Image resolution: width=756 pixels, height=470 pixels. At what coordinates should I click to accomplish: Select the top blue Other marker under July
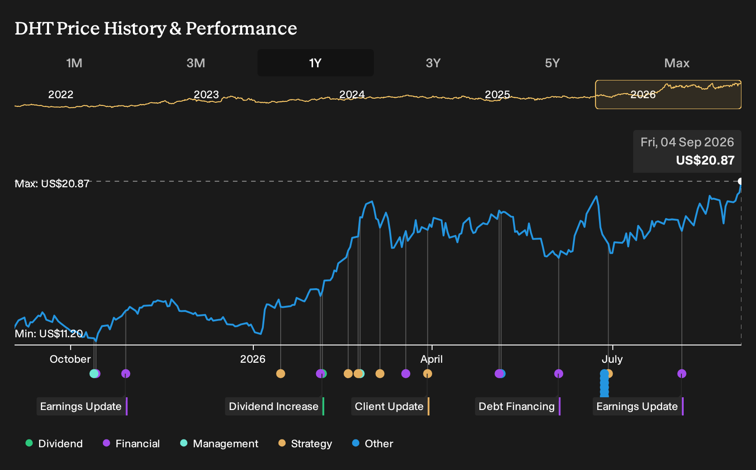tap(604, 374)
